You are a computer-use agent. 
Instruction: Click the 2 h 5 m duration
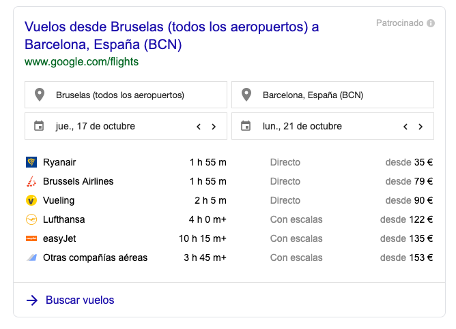point(210,200)
